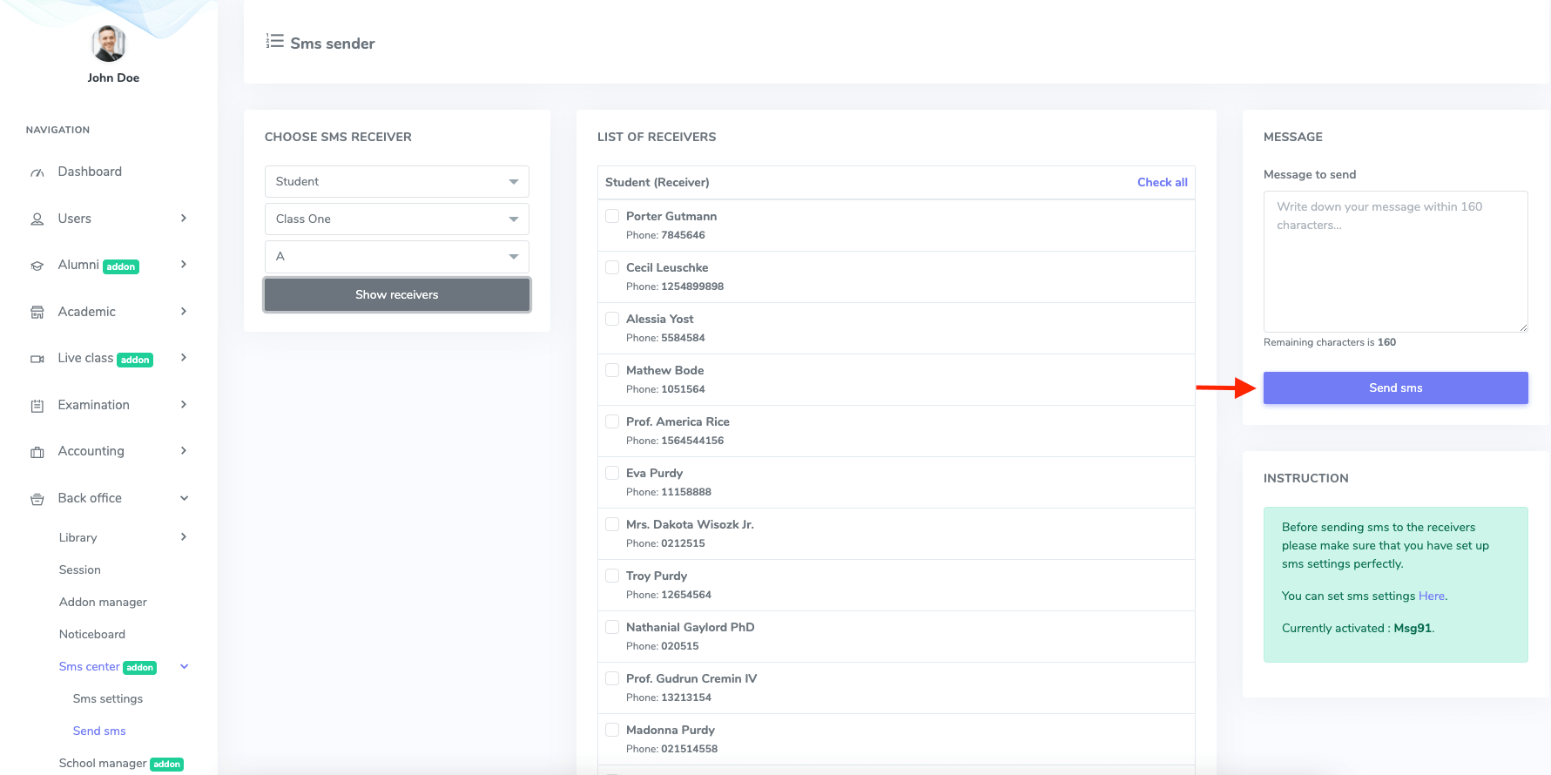Click the Live class camera icon
The height and width of the screenshot is (775, 1551).
[37, 359]
